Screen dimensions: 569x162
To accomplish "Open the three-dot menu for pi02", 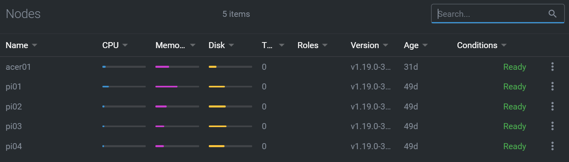I will pos(553,107).
